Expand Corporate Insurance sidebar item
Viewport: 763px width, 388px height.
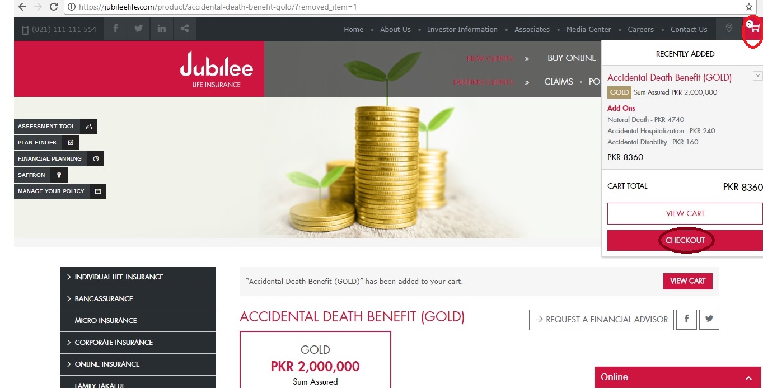point(138,343)
